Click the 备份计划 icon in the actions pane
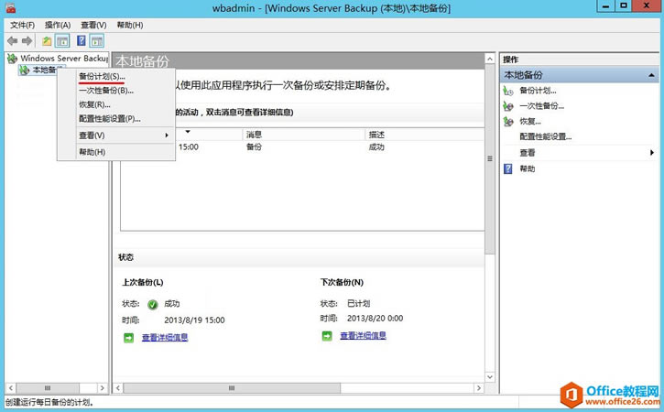 tap(508, 91)
